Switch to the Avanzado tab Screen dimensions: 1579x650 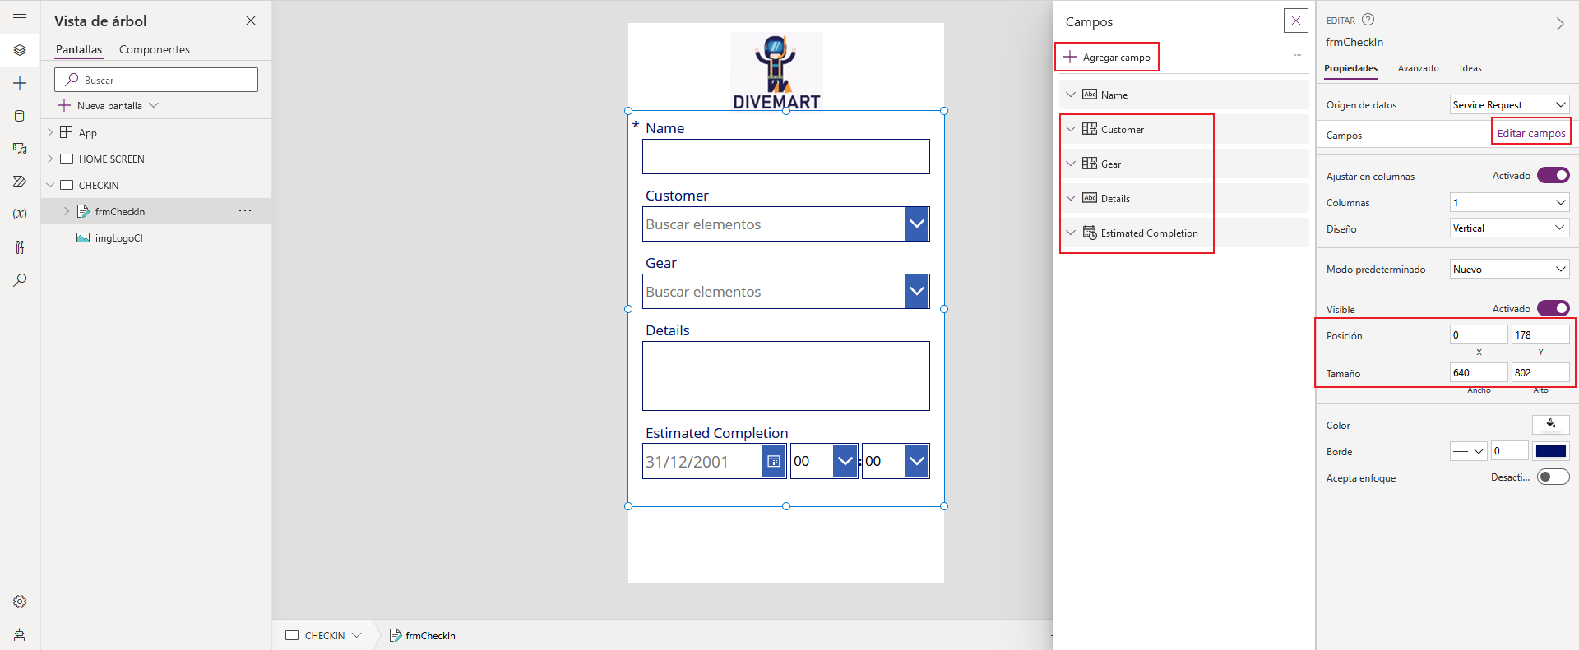(1419, 68)
